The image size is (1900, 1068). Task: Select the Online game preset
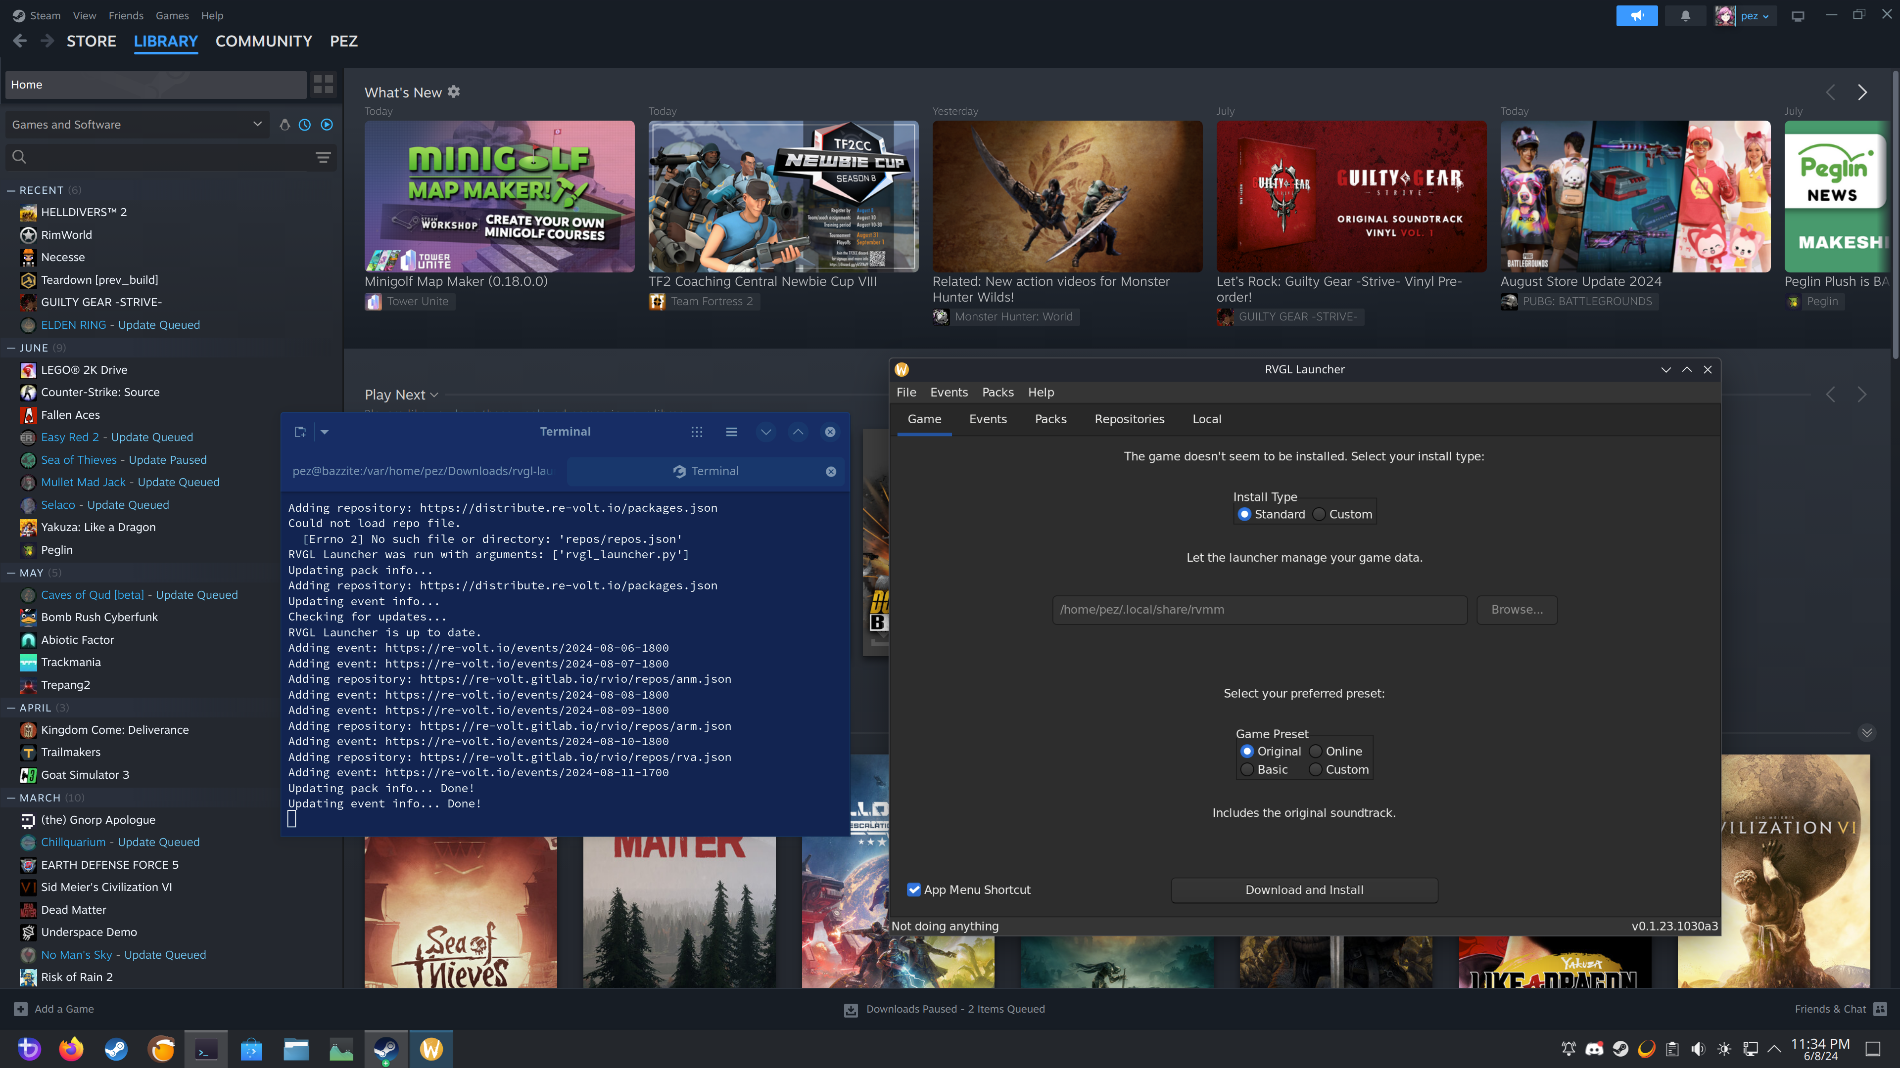tap(1316, 751)
